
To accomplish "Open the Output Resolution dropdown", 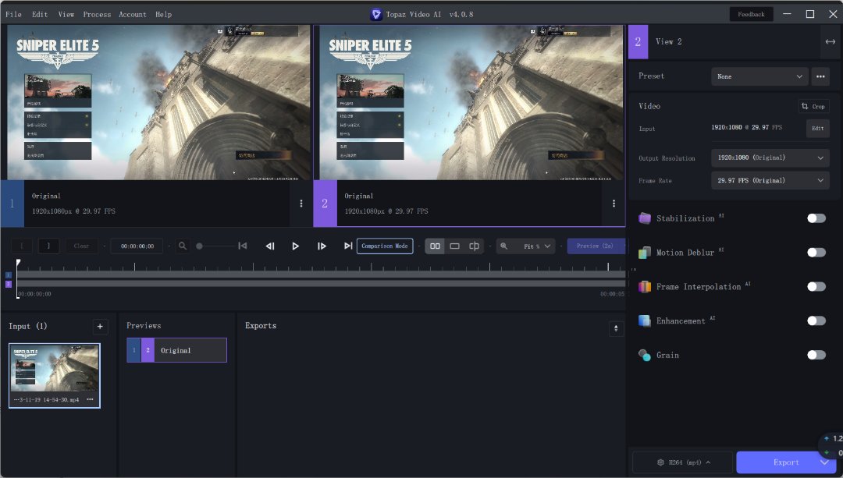I will [770, 158].
